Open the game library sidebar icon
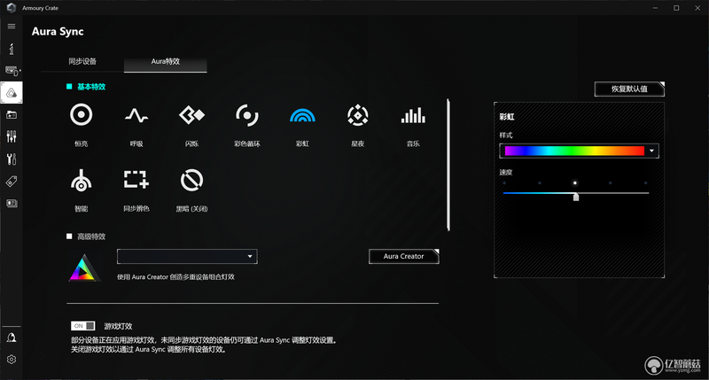The height and width of the screenshot is (380, 709). (12, 115)
